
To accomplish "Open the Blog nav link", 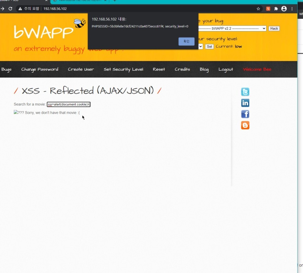I will click(204, 69).
